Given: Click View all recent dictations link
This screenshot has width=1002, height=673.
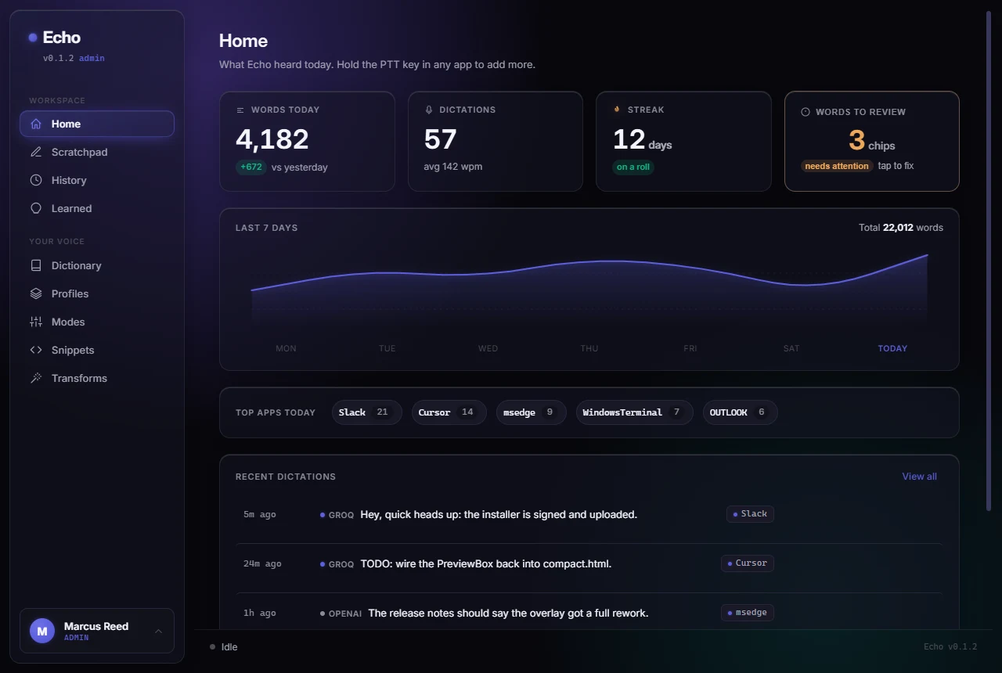Looking at the screenshot, I should pos(919,476).
